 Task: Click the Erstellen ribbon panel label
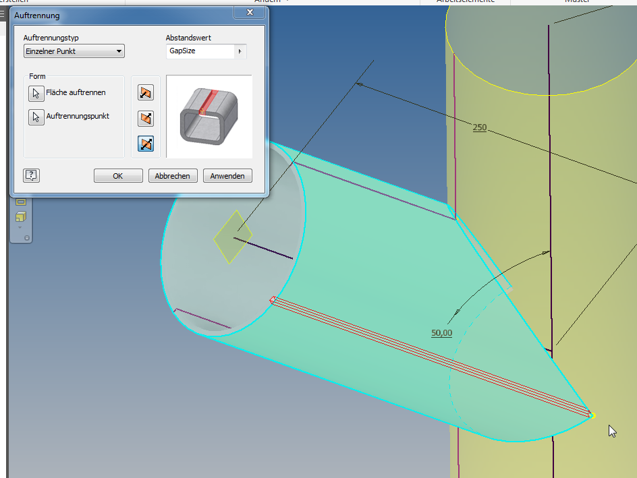coord(13,2)
